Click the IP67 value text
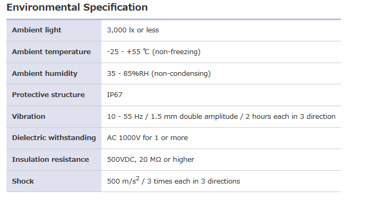368x217 pixels. [x=115, y=95]
